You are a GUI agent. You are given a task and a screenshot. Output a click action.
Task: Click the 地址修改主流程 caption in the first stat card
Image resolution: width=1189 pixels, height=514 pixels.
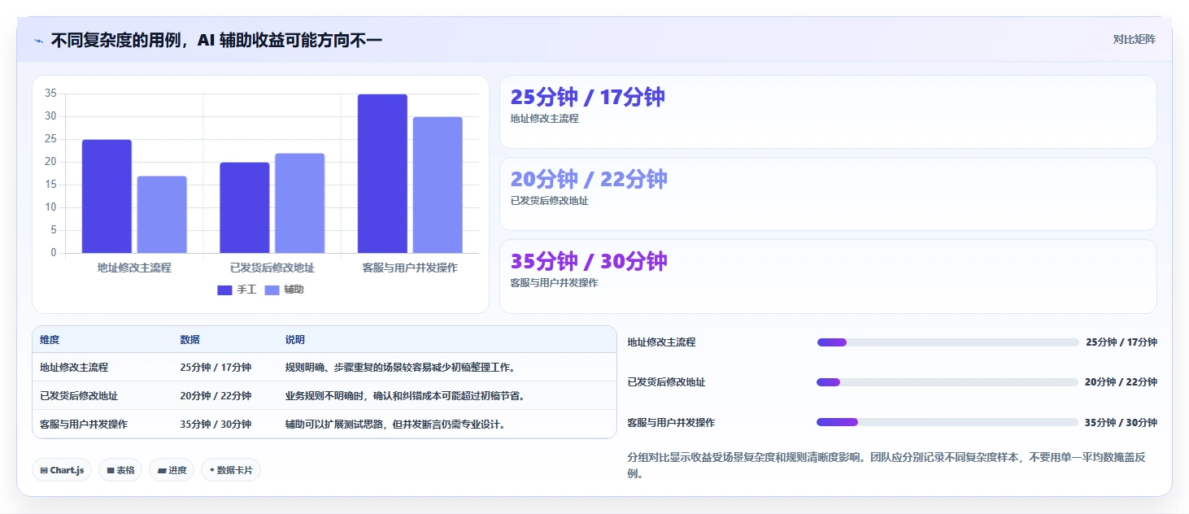coord(544,119)
